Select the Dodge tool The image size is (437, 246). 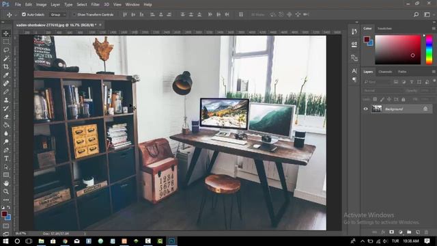[6, 141]
